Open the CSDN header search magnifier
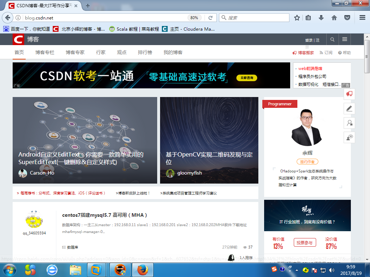This screenshot has width=370, height=277. [x=332, y=39]
